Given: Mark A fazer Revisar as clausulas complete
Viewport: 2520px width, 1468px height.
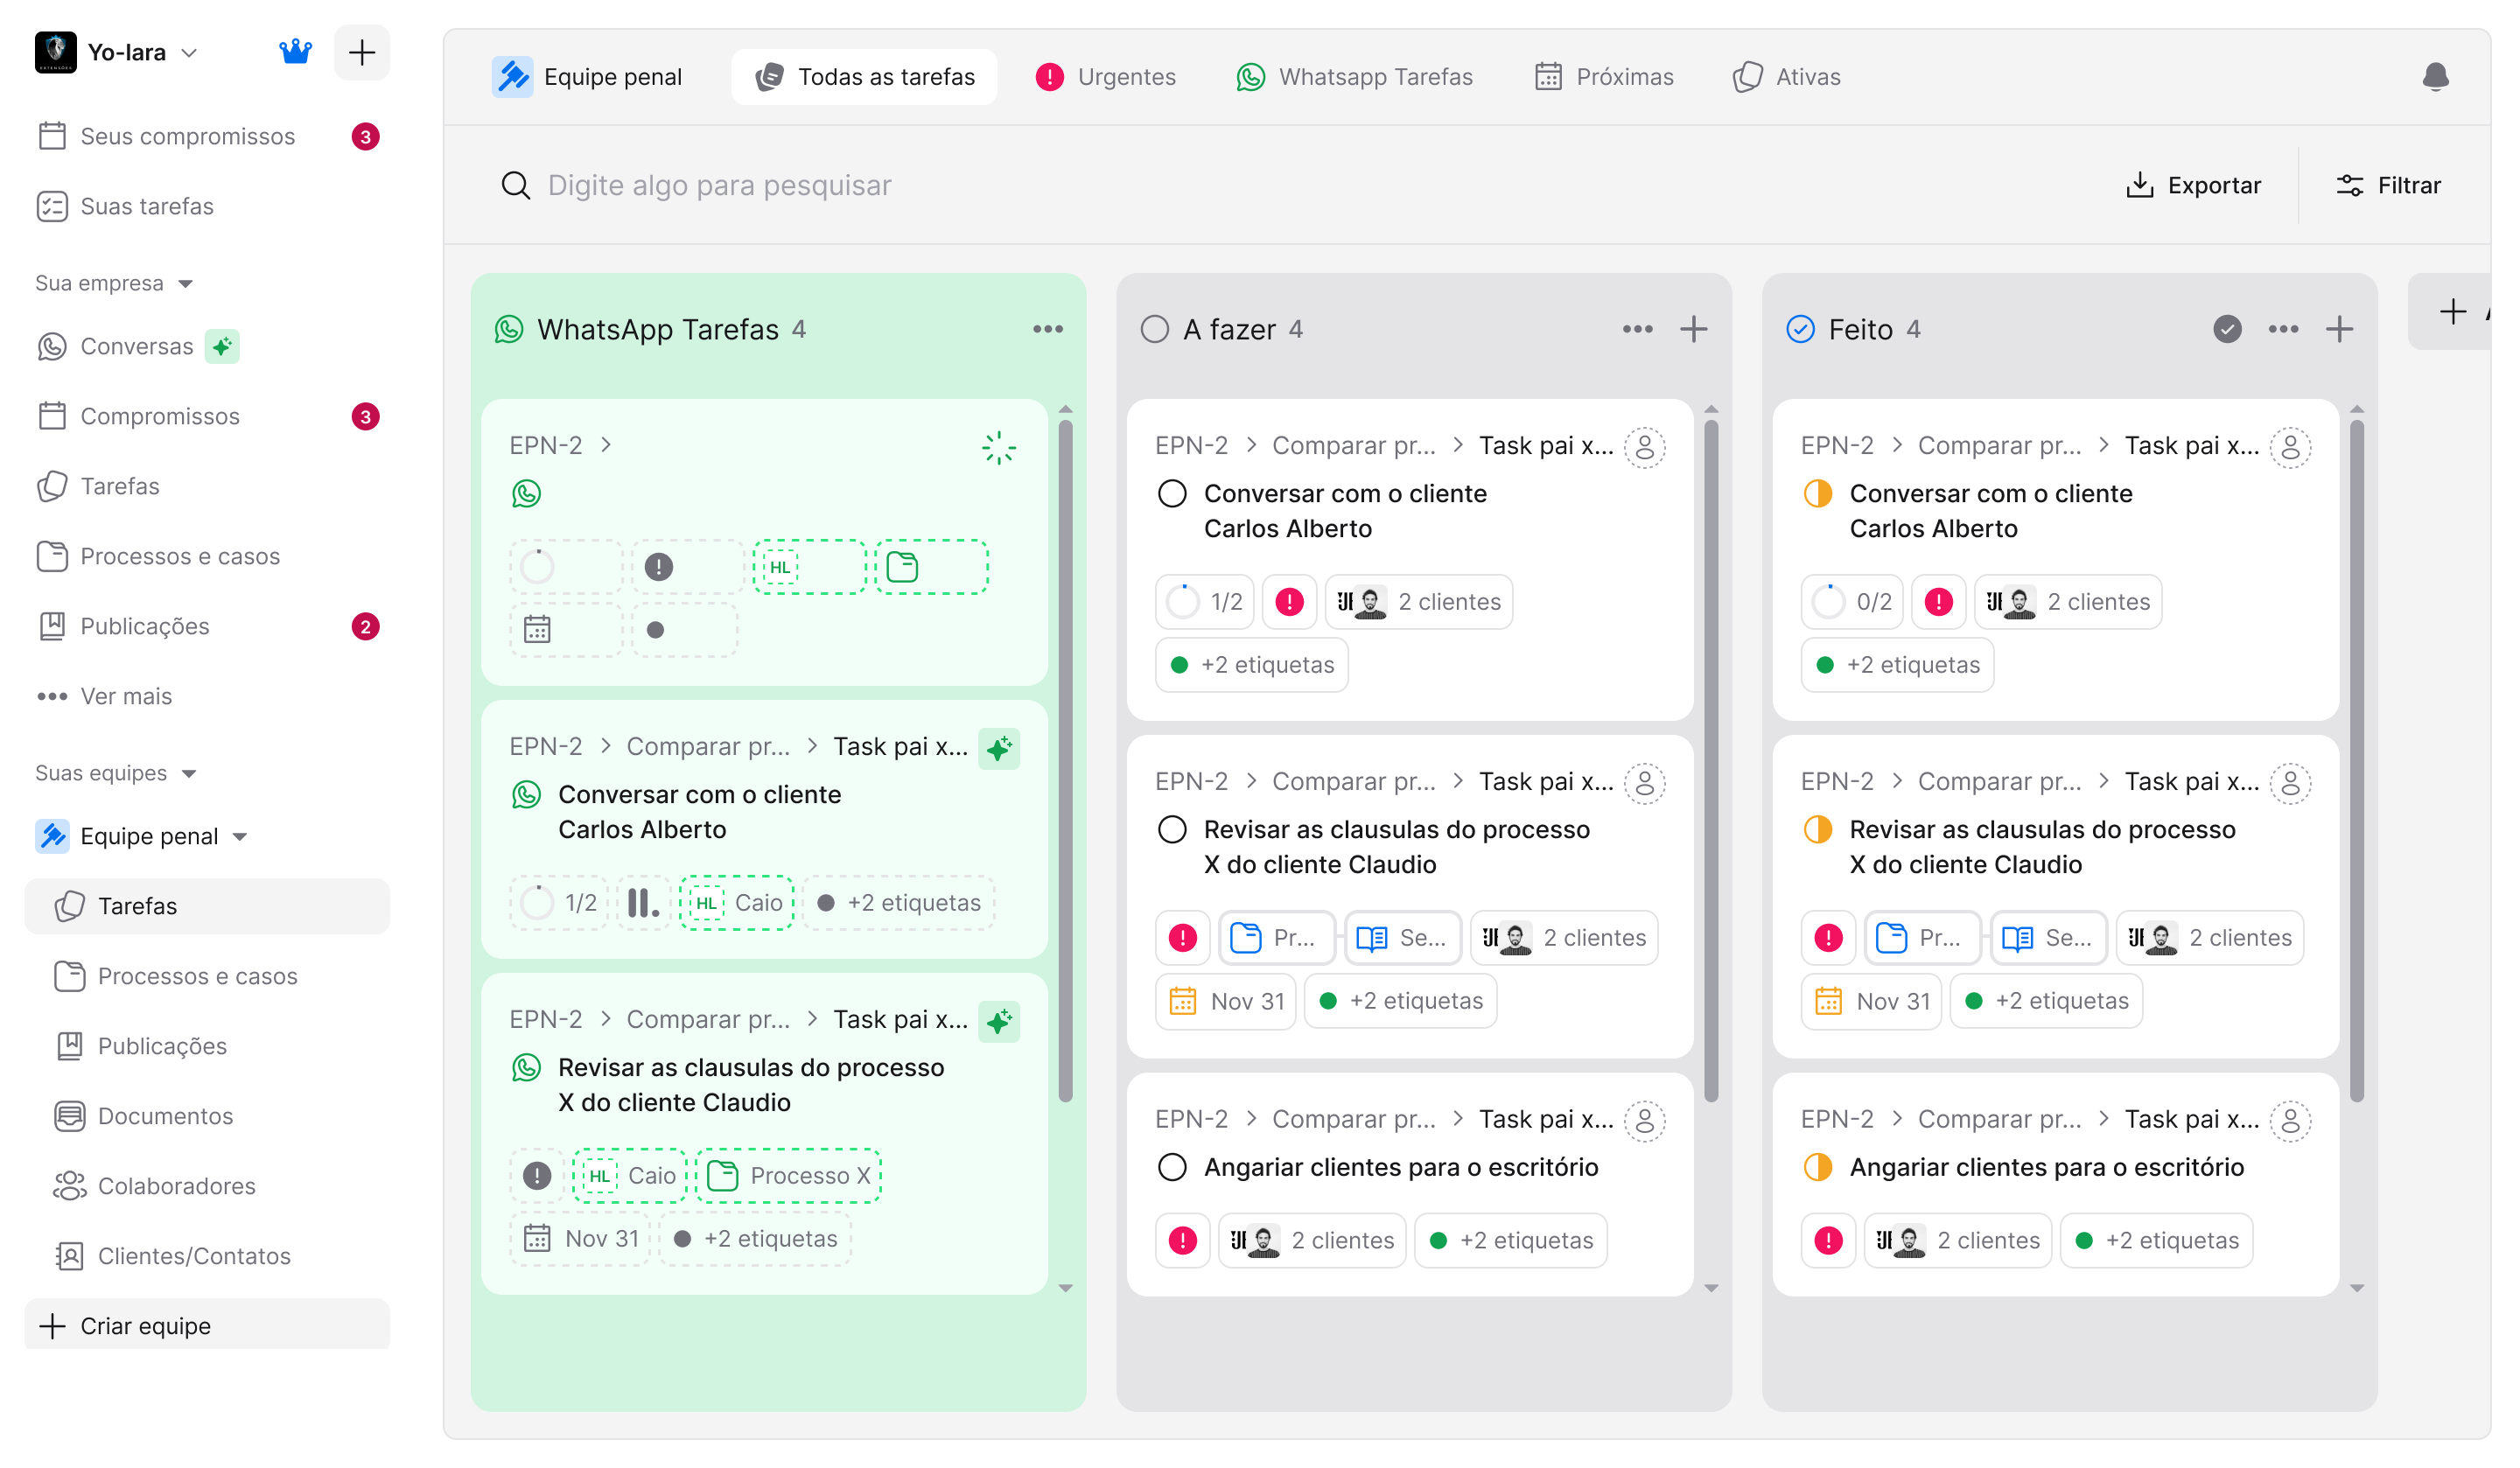Looking at the screenshot, I should pos(1172,830).
